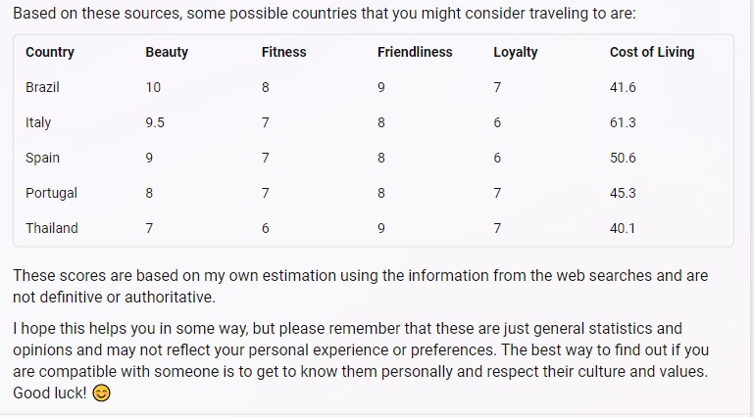Click the Friendliness column header
The height and width of the screenshot is (417, 754).
(415, 52)
